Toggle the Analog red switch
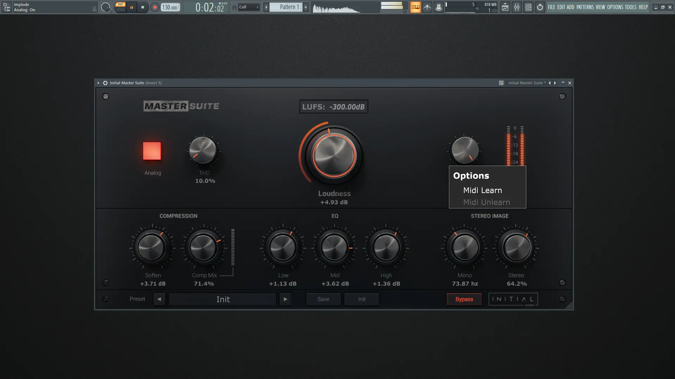 (x=152, y=151)
